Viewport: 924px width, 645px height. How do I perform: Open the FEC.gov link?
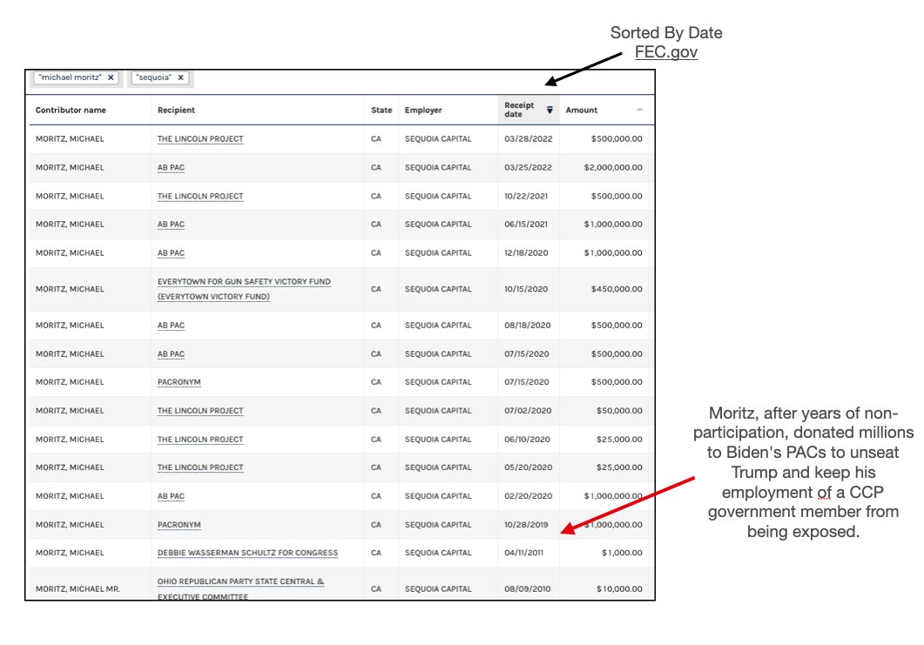(665, 52)
